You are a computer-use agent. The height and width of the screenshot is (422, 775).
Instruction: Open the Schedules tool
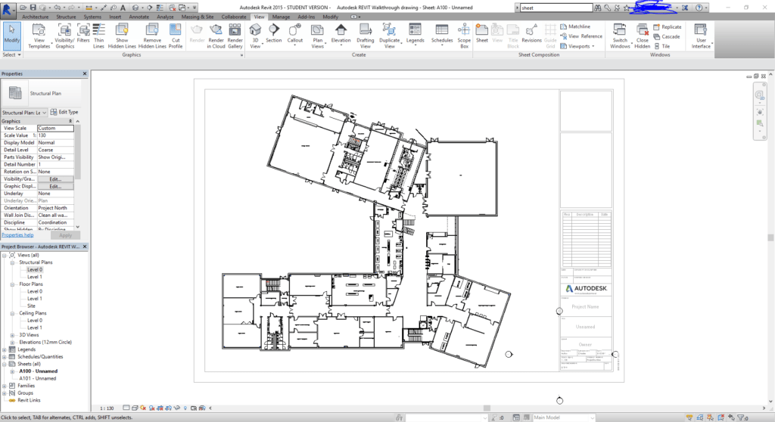[x=441, y=35]
